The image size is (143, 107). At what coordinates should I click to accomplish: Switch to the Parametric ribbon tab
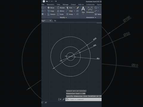(51, 4)
